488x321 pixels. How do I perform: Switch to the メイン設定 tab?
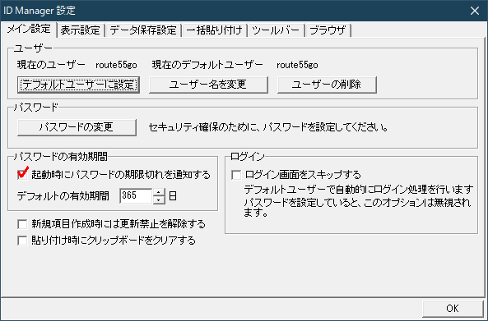tap(29, 30)
